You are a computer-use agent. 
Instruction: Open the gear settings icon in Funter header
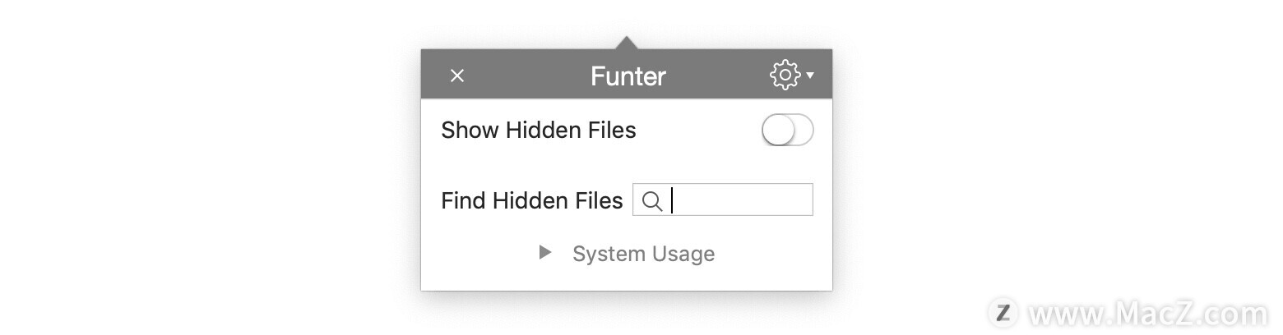[x=785, y=76]
